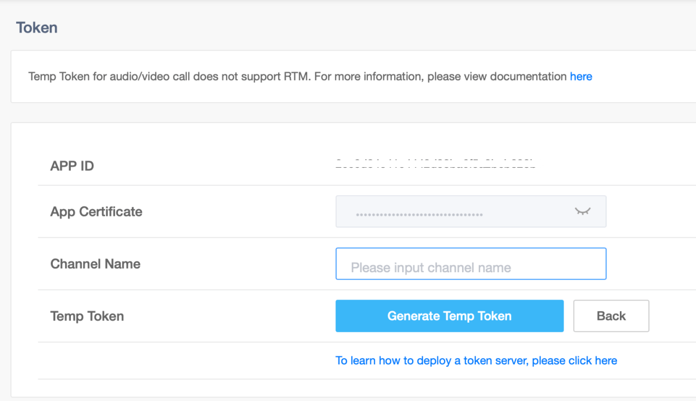
Task: Open the documentation 'here' link in the notice
Action: pyautogui.click(x=580, y=77)
